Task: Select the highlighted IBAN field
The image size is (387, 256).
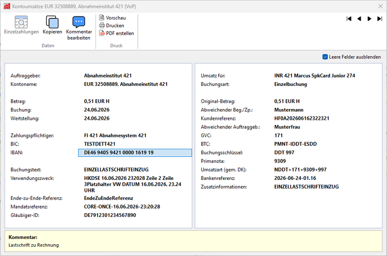Action: tap(135, 153)
